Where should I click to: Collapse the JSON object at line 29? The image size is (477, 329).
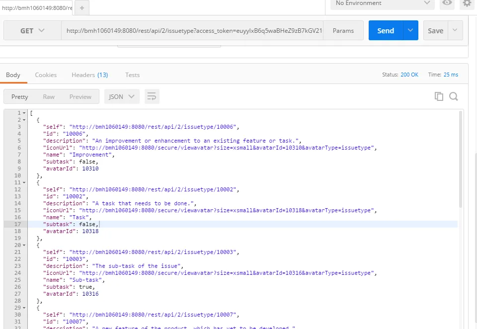point(24,308)
